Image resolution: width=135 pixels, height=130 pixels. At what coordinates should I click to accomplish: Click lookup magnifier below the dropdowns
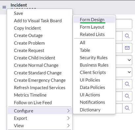tap(127, 84)
